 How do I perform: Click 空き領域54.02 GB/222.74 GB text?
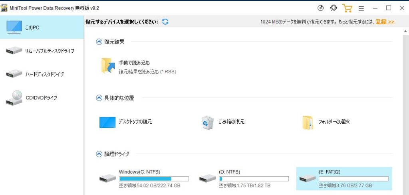click(149, 185)
